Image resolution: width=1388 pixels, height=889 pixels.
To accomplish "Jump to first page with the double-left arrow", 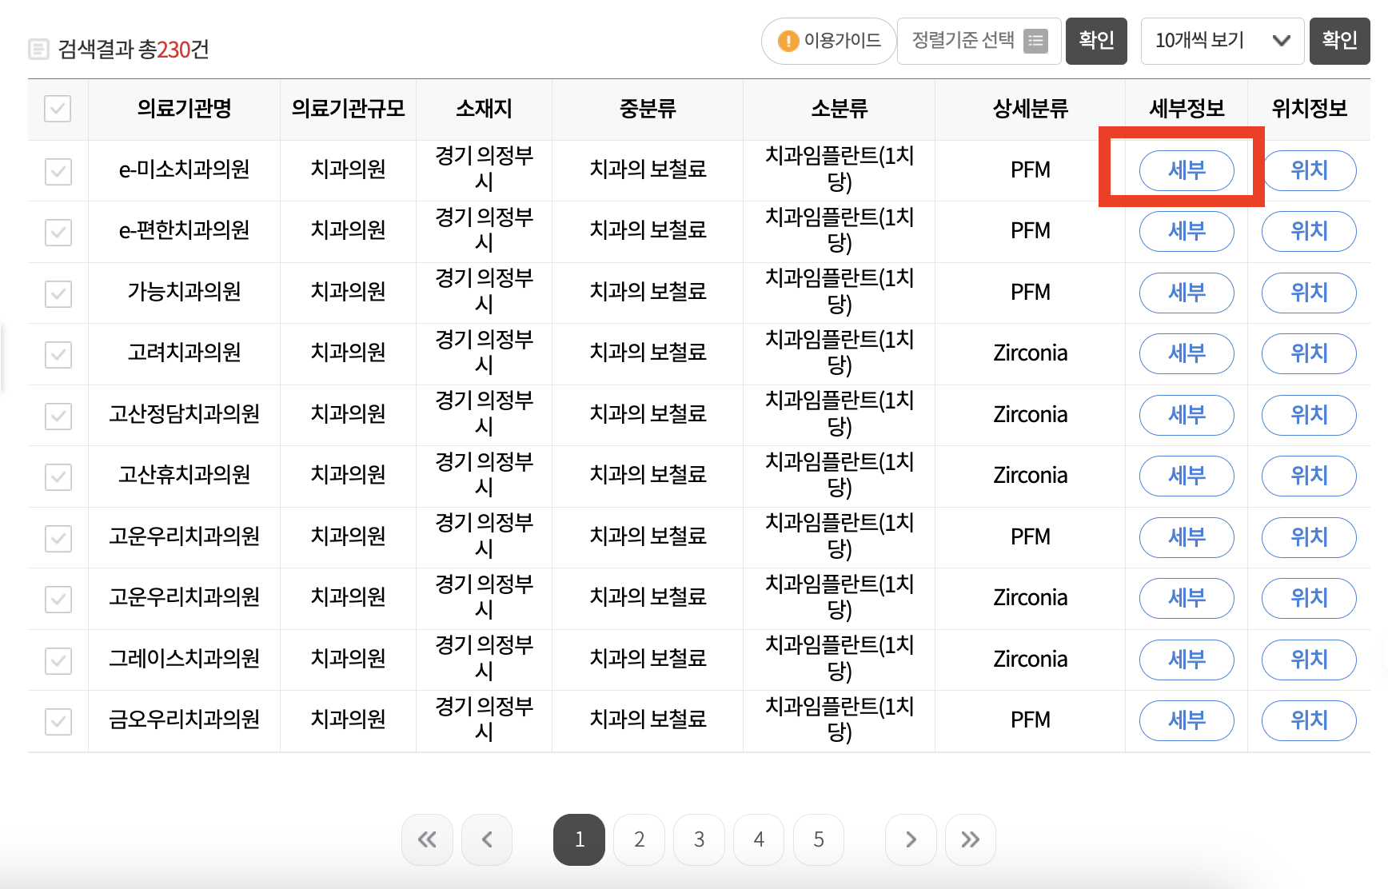I will click(427, 839).
